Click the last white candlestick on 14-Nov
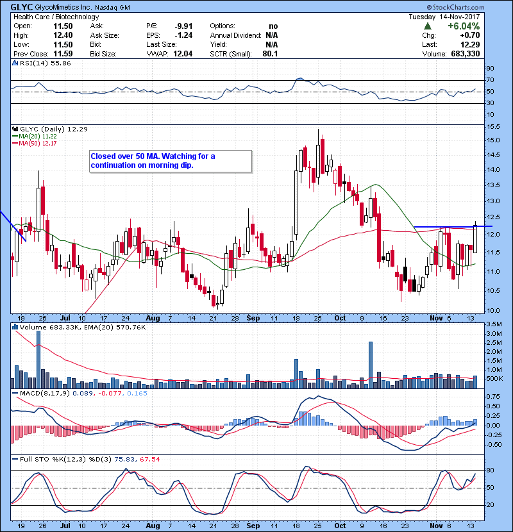 point(475,239)
